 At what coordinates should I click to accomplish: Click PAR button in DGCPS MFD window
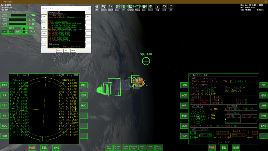[44, 16]
